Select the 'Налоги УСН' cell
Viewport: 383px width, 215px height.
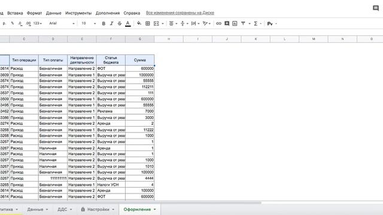pyautogui.click(x=111, y=185)
